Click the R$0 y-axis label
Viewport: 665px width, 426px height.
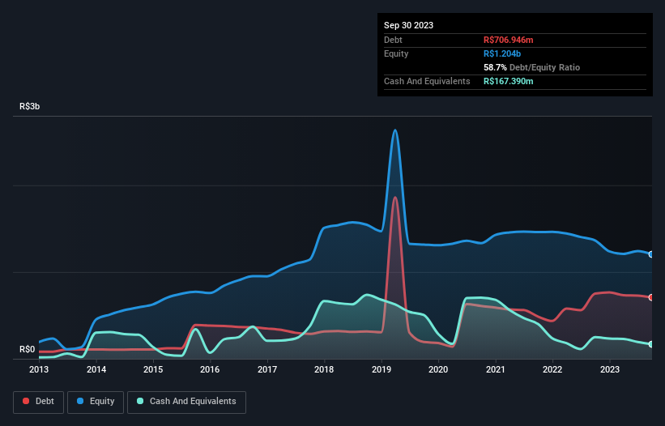pyautogui.click(x=28, y=349)
